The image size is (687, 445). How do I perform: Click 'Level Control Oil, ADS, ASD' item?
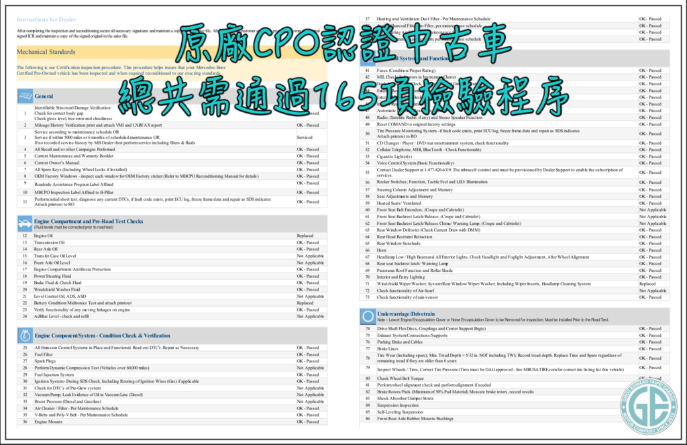60,297
